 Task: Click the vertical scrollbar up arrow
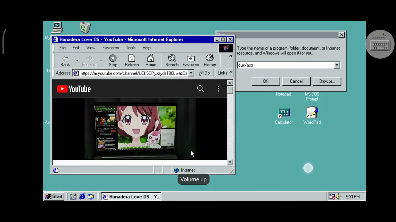(230, 83)
